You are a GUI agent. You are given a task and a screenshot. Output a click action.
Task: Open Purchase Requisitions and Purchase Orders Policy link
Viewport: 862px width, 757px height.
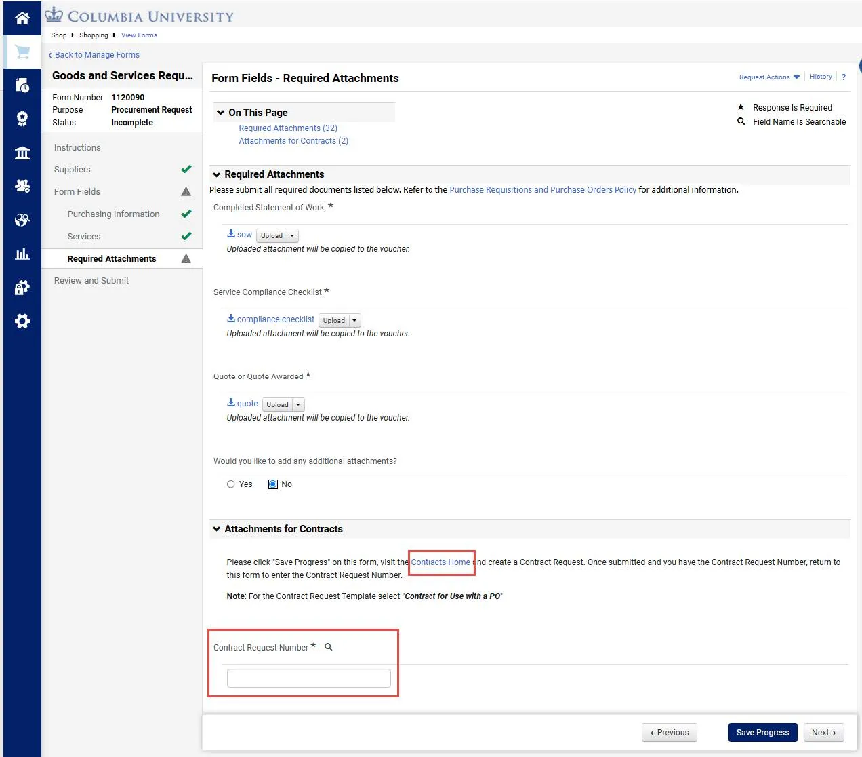coord(543,190)
